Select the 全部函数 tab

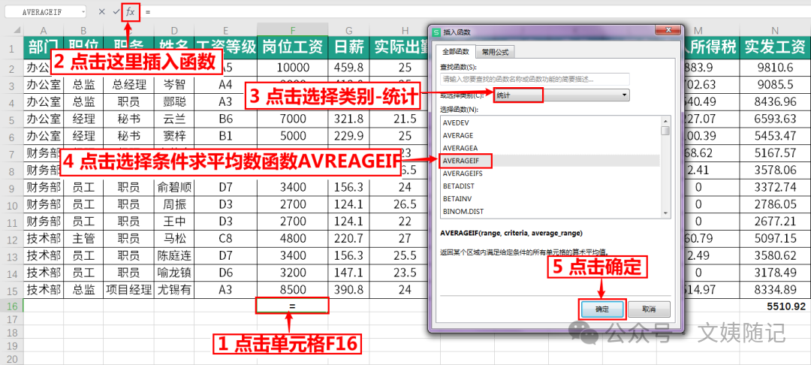454,52
